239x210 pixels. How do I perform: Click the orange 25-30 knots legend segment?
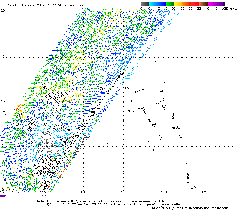point(187,4)
